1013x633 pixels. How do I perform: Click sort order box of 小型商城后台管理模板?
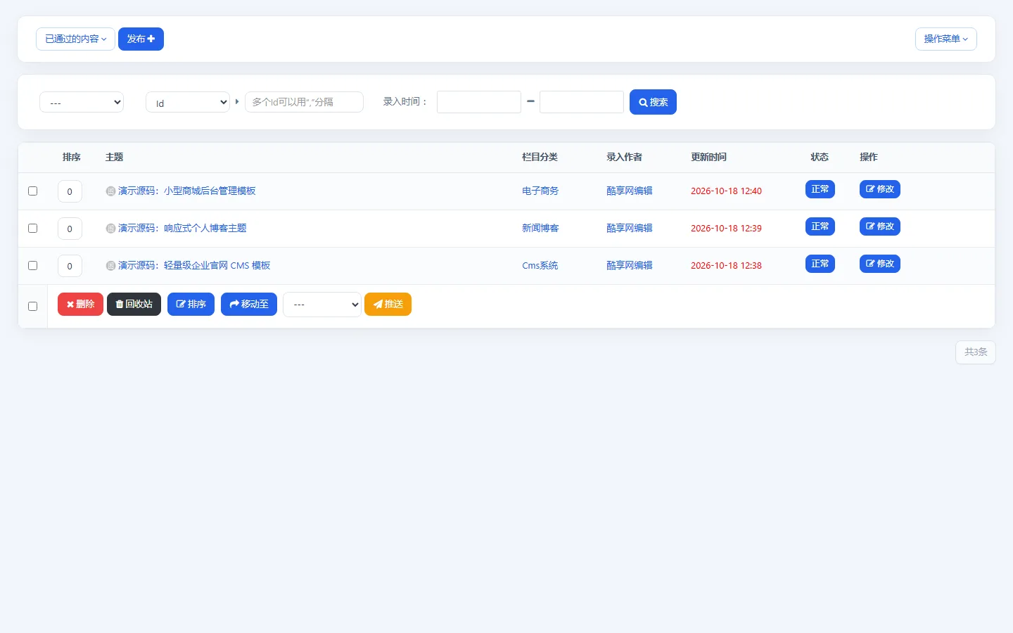click(70, 191)
